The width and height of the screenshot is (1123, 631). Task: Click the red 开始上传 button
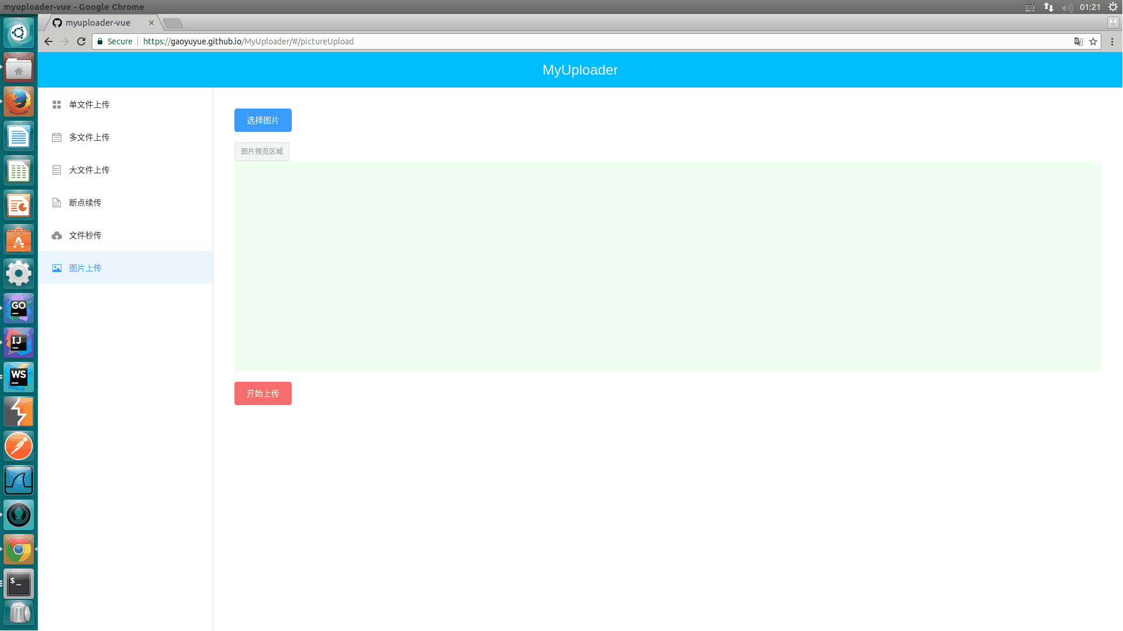(262, 393)
